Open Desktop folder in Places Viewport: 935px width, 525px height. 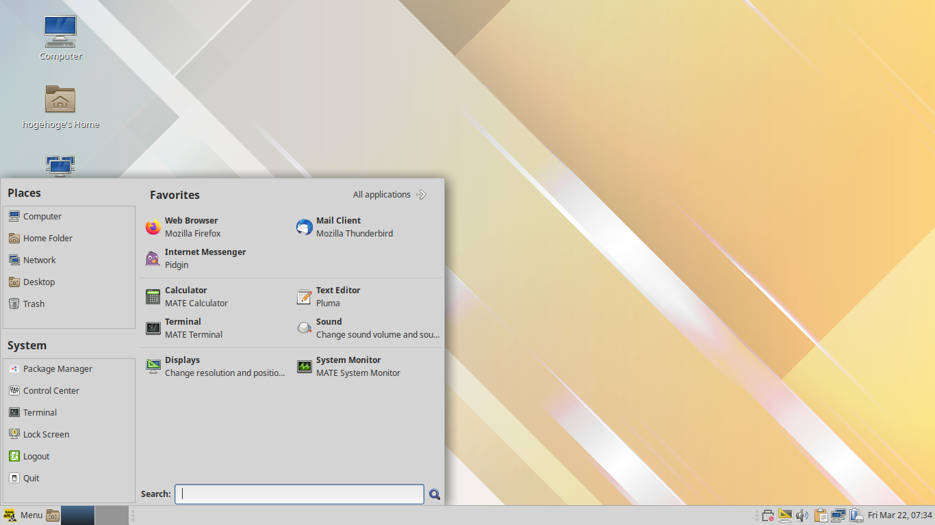[x=69, y=282]
